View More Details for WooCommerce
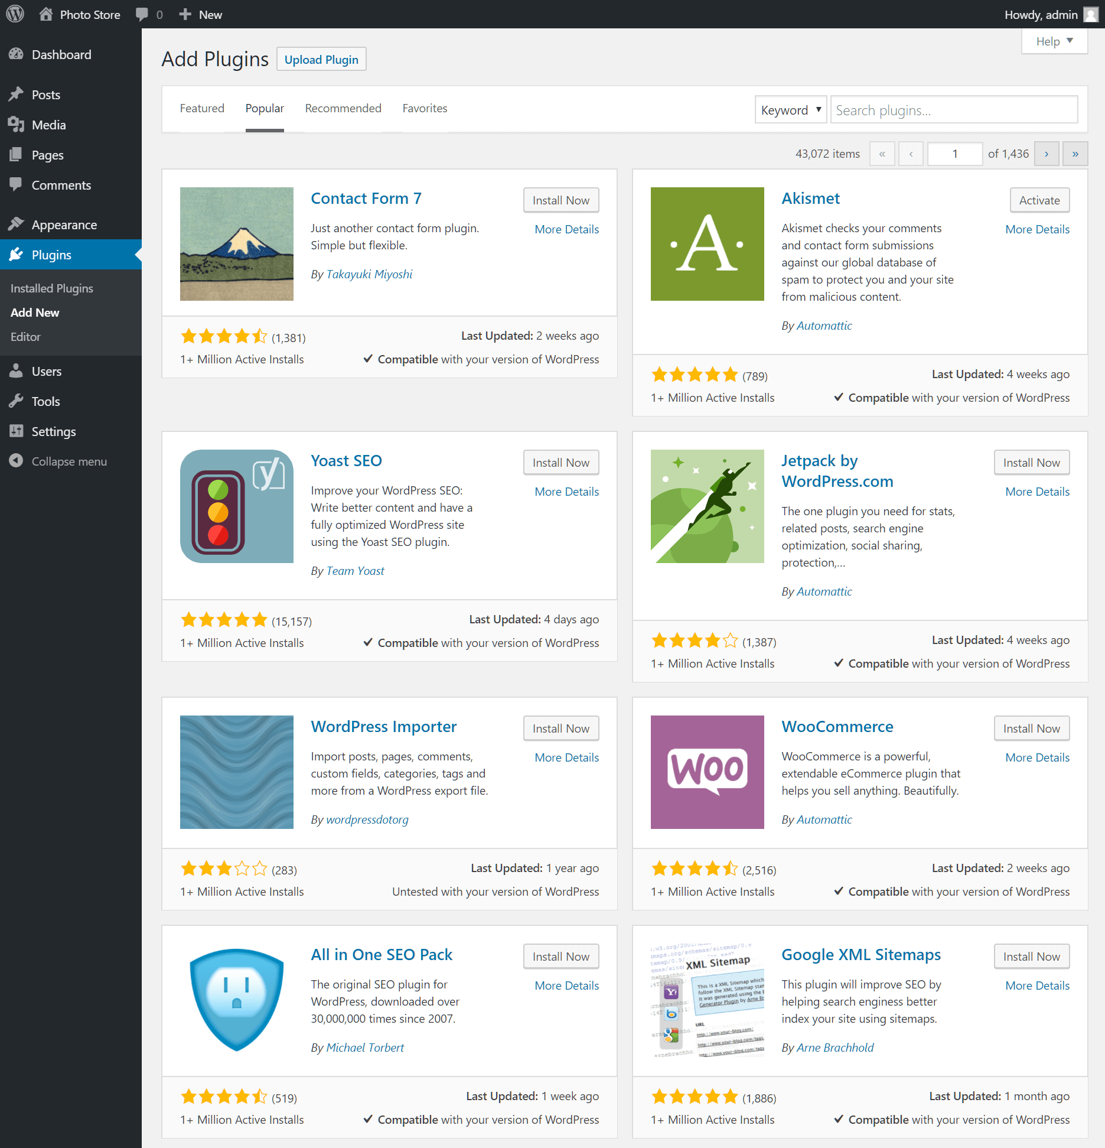Viewport: 1105px width, 1148px height. tap(1037, 757)
